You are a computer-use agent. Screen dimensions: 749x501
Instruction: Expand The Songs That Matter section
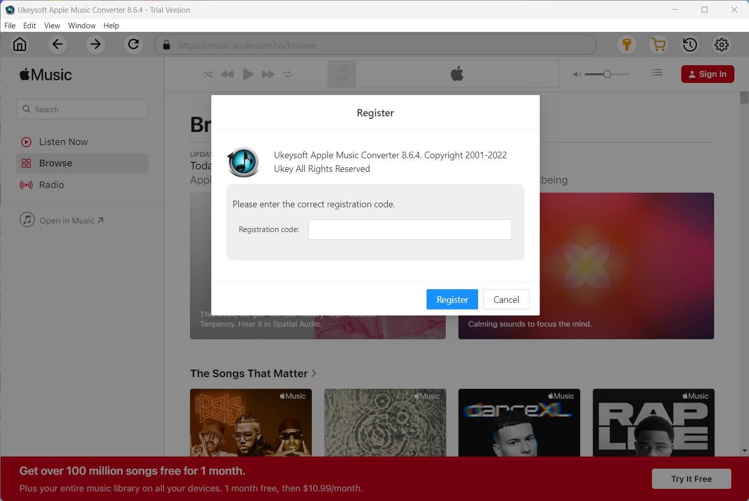click(x=253, y=374)
